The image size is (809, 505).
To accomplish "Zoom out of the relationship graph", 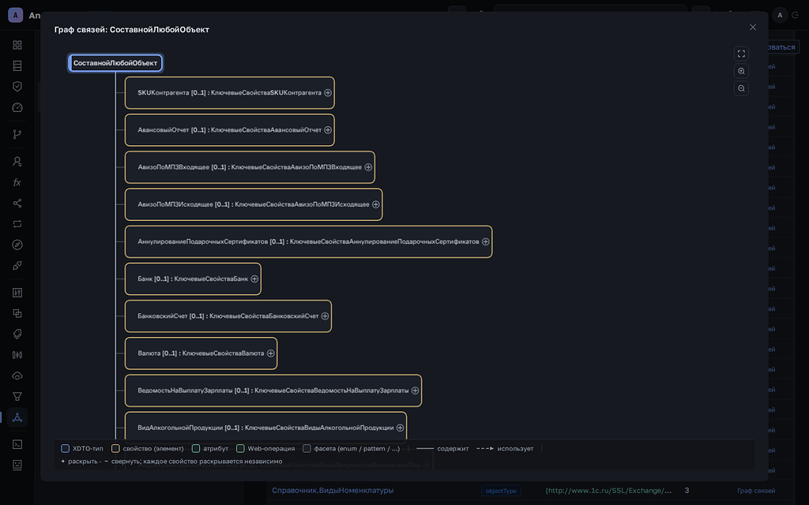I will 741,88.
